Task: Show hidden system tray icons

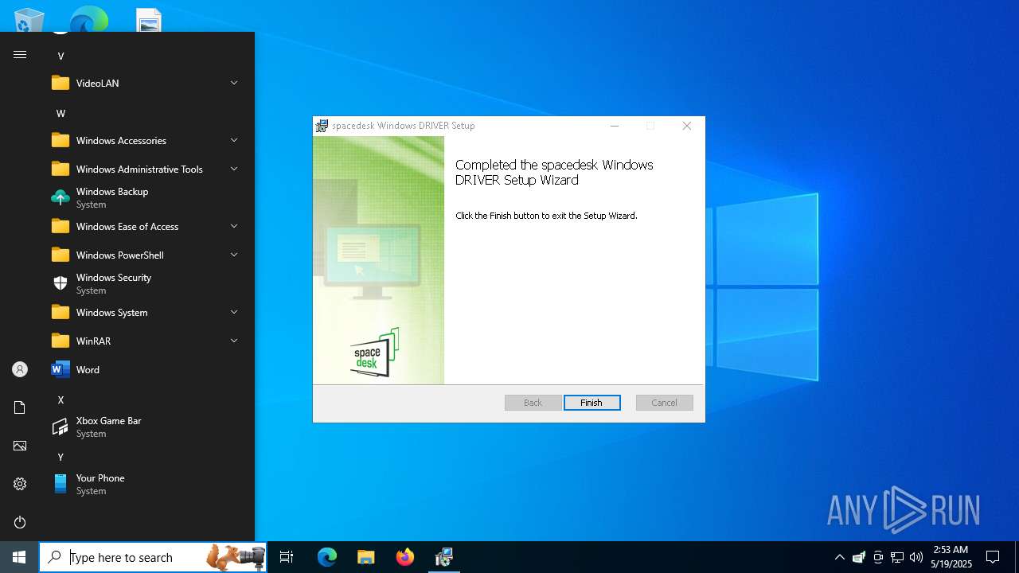Action: pos(839,557)
